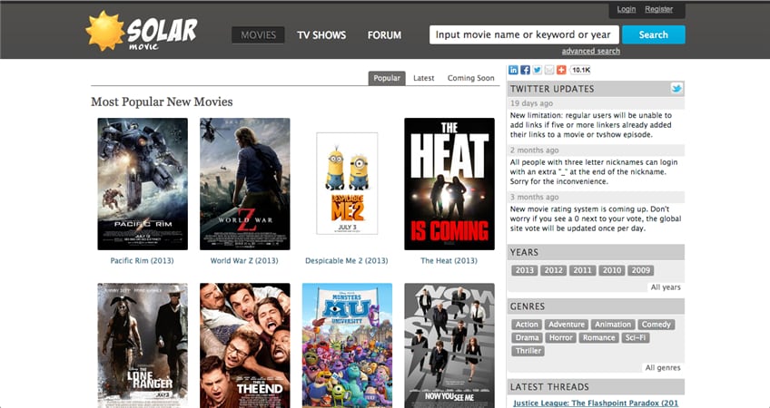Image resolution: width=770 pixels, height=408 pixels.
Task: Filter by year 2012
Action: tap(554, 270)
